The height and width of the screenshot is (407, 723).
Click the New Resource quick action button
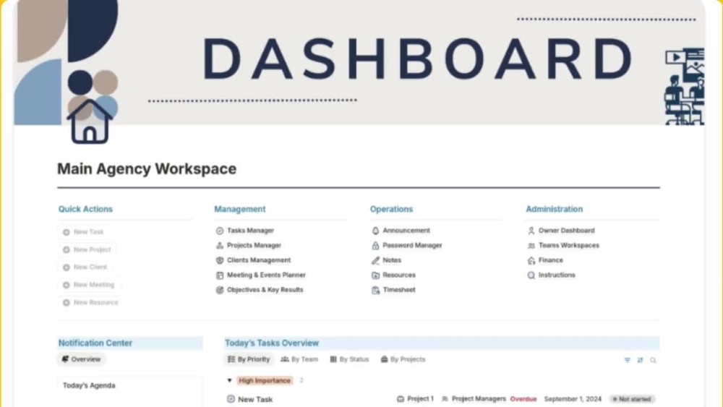(91, 303)
